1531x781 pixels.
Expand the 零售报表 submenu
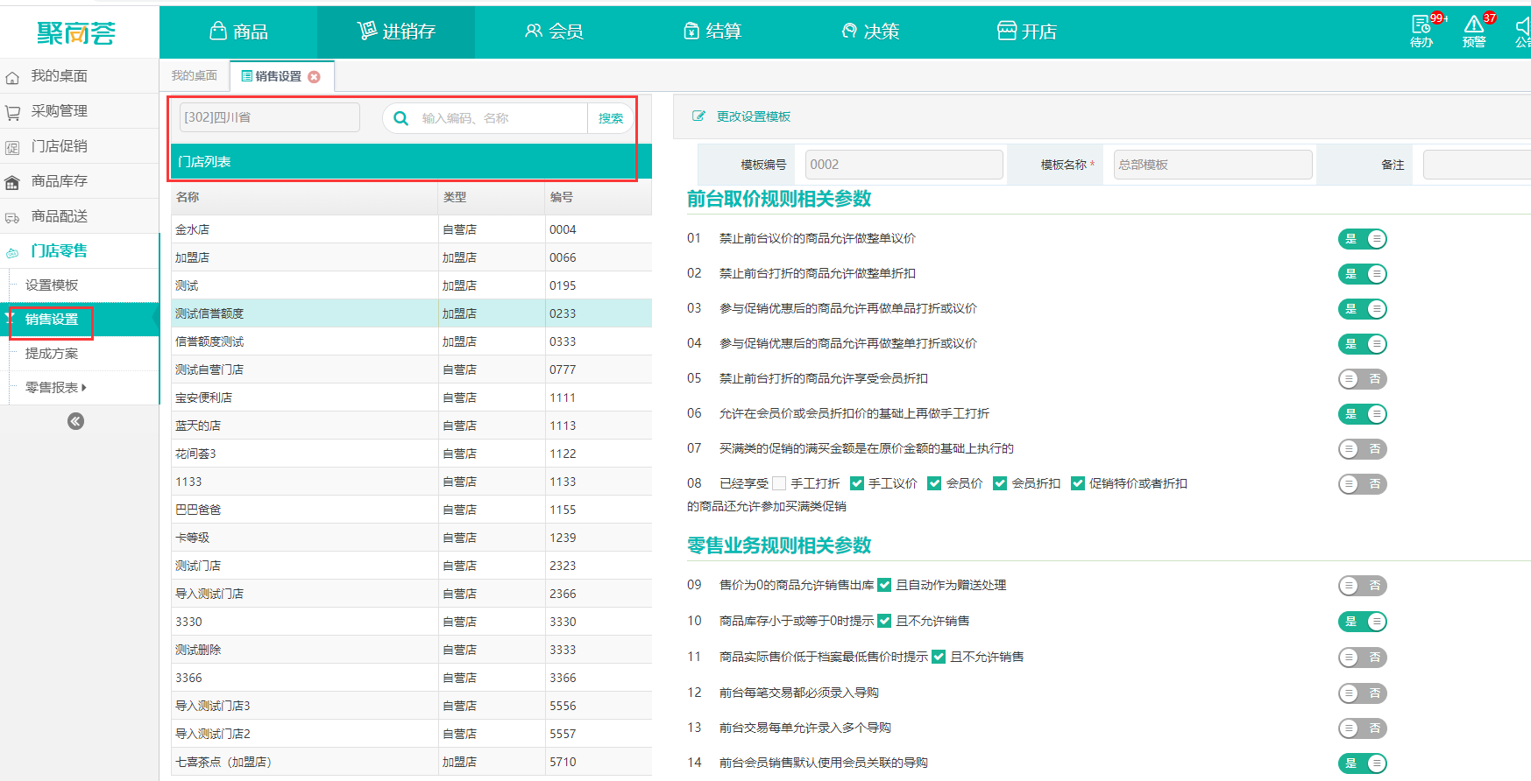pyautogui.click(x=56, y=387)
